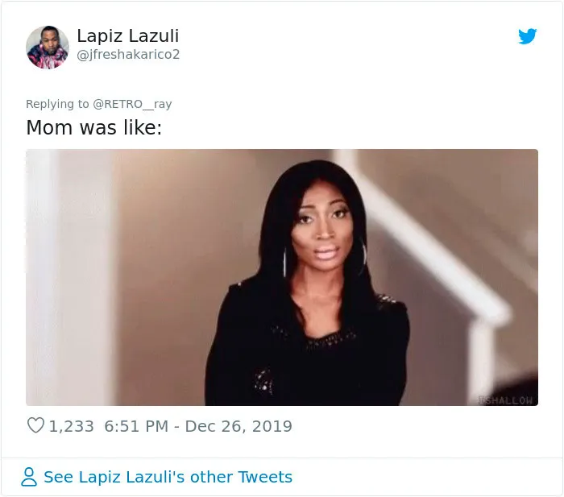564x497 pixels.
Task: Open the 6:51 PM timestamp link
Action: [136, 426]
